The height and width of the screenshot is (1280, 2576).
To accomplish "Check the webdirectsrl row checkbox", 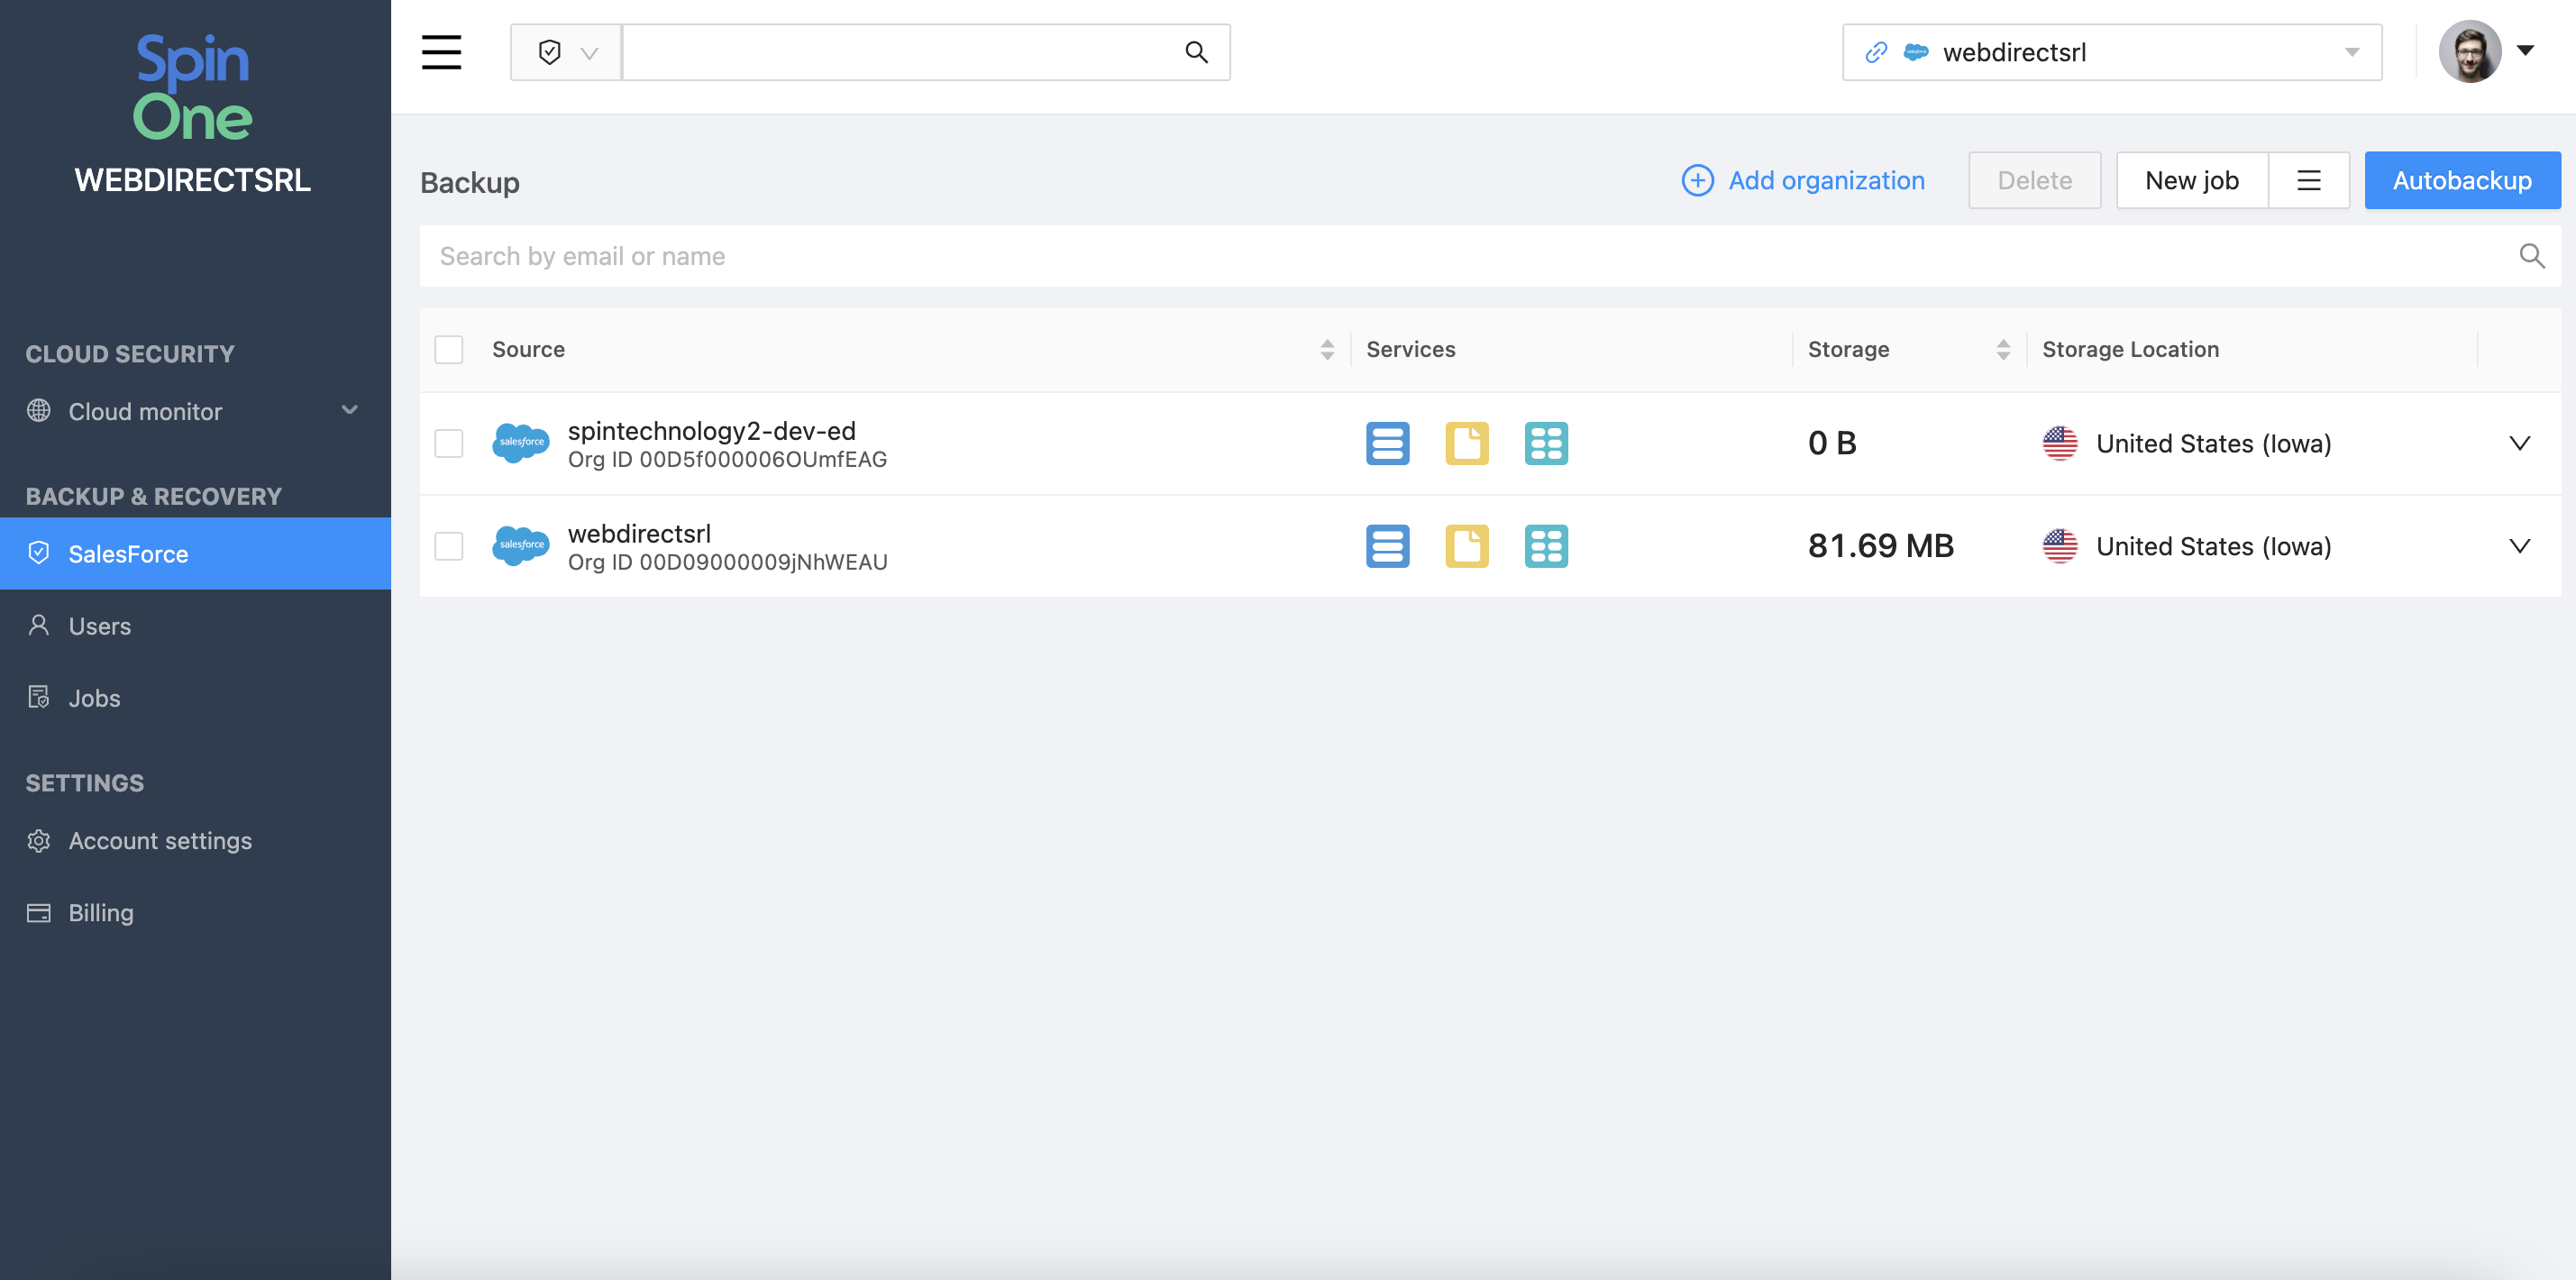I will pos(449,546).
